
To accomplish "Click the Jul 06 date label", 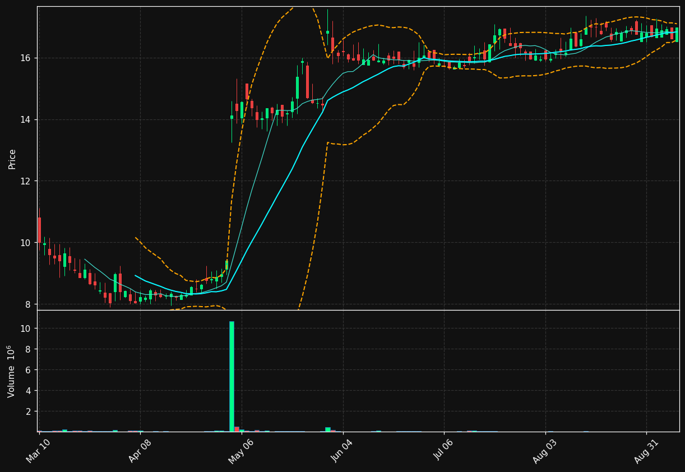I will (443, 451).
